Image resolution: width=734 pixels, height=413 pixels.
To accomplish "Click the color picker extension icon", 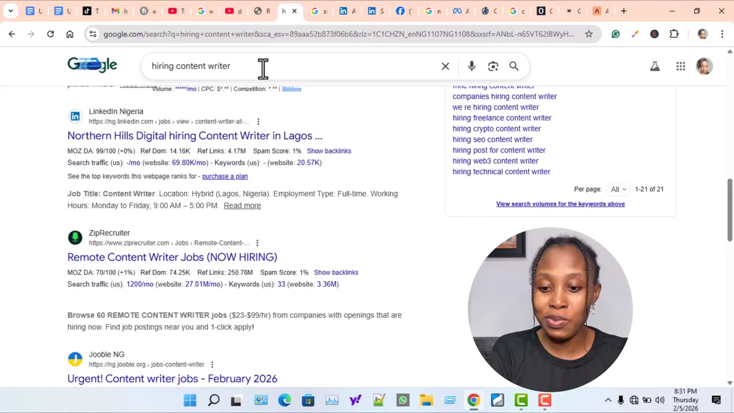I will click(x=634, y=34).
